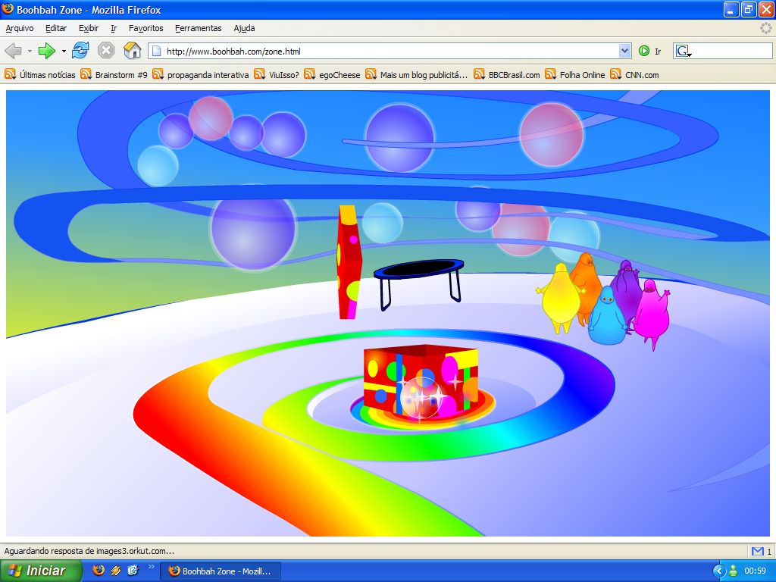
Task: Open the Folha Online feed bookmark
Action: point(575,75)
